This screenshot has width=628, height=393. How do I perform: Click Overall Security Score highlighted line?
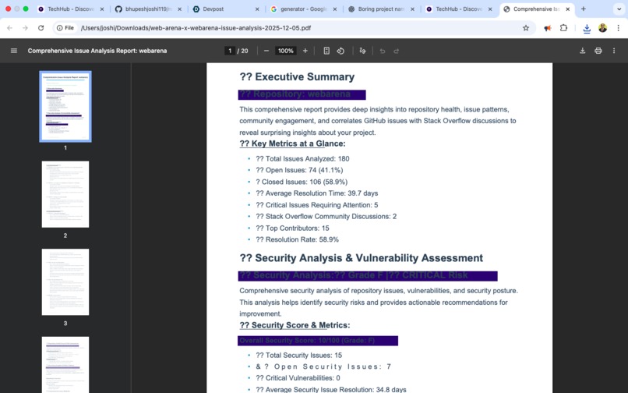click(x=318, y=341)
